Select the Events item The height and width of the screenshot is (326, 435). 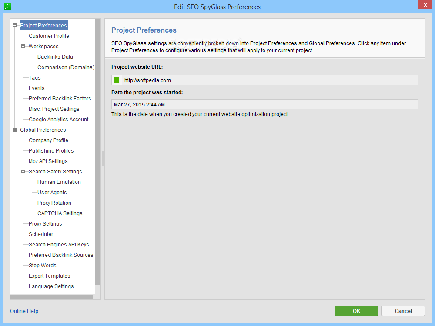(37, 88)
